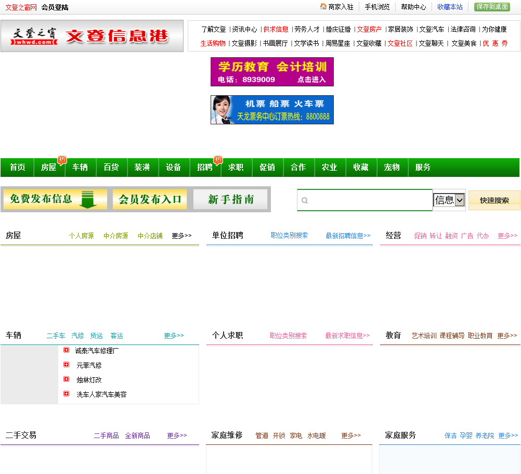Click the 文登美食 header link
521x474 pixels.
pyautogui.click(x=464, y=44)
